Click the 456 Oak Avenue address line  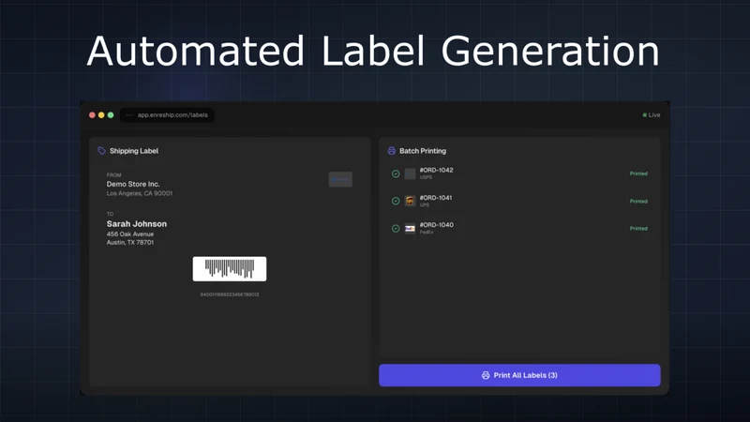tap(130, 234)
